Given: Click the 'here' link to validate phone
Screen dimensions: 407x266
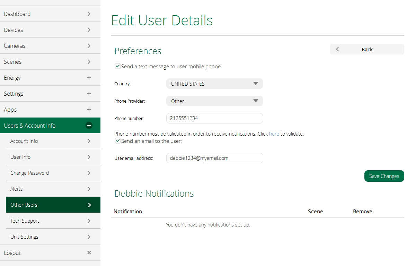Looking at the screenshot, I should [x=274, y=134].
